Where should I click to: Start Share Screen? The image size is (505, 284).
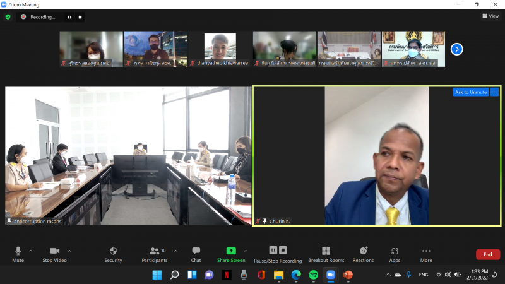coord(231,254)
